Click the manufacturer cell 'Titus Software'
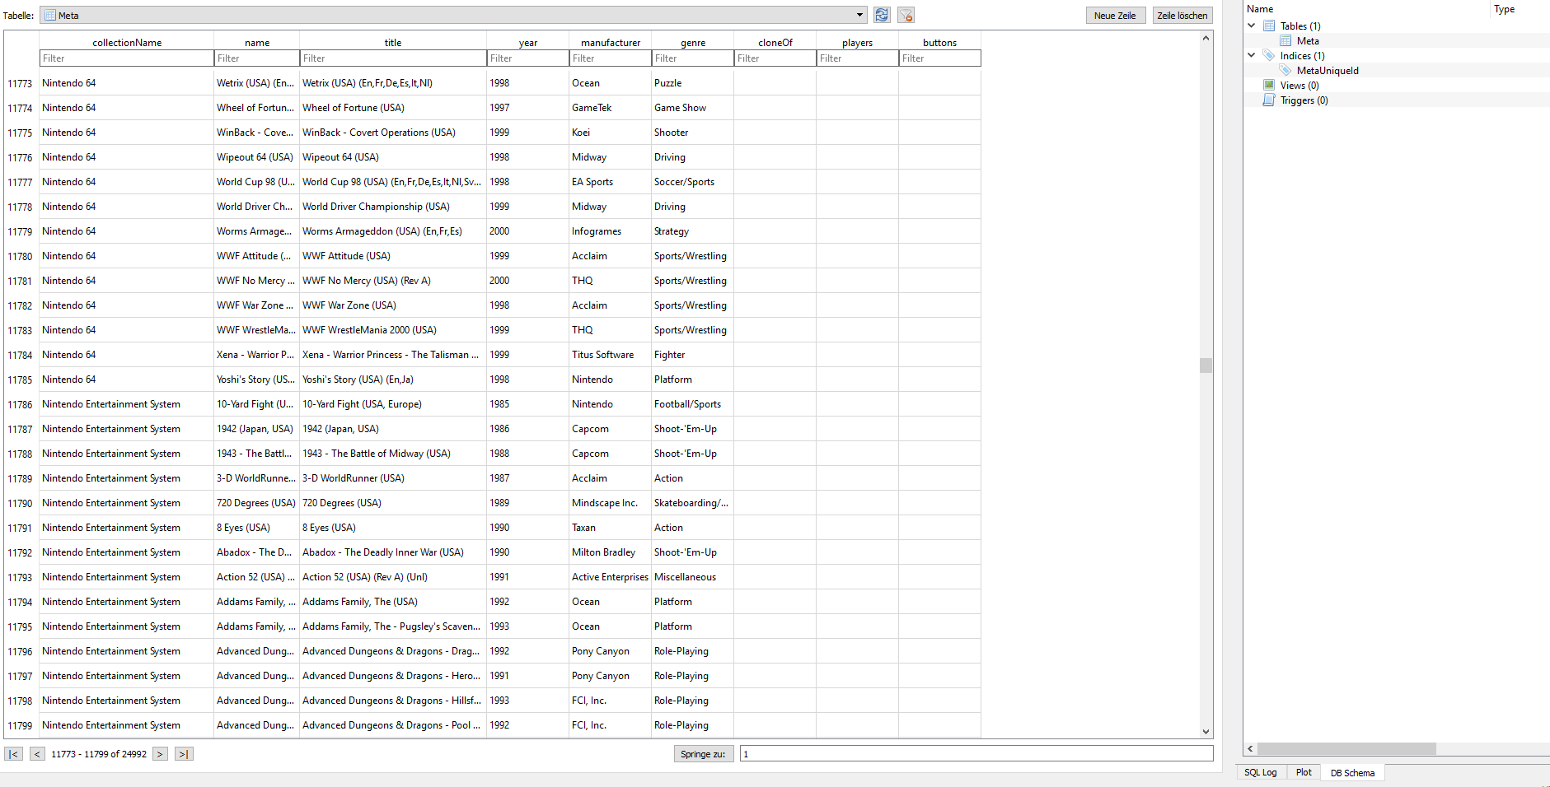The image size is (1550, 787). tap(610, 355)
